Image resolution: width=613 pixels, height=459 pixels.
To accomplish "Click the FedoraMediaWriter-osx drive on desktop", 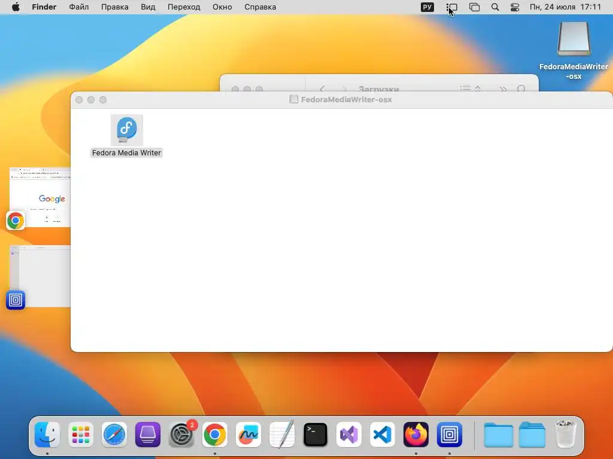I will [x=573, y=39].
